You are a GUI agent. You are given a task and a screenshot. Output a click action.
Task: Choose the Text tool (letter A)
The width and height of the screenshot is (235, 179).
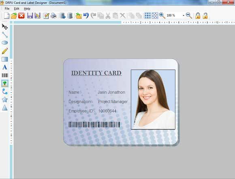click(5, 67)
